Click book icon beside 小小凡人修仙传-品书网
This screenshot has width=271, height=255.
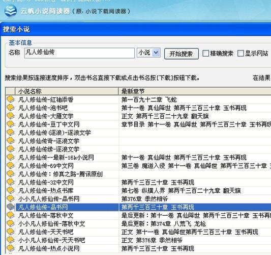point(11,199)
